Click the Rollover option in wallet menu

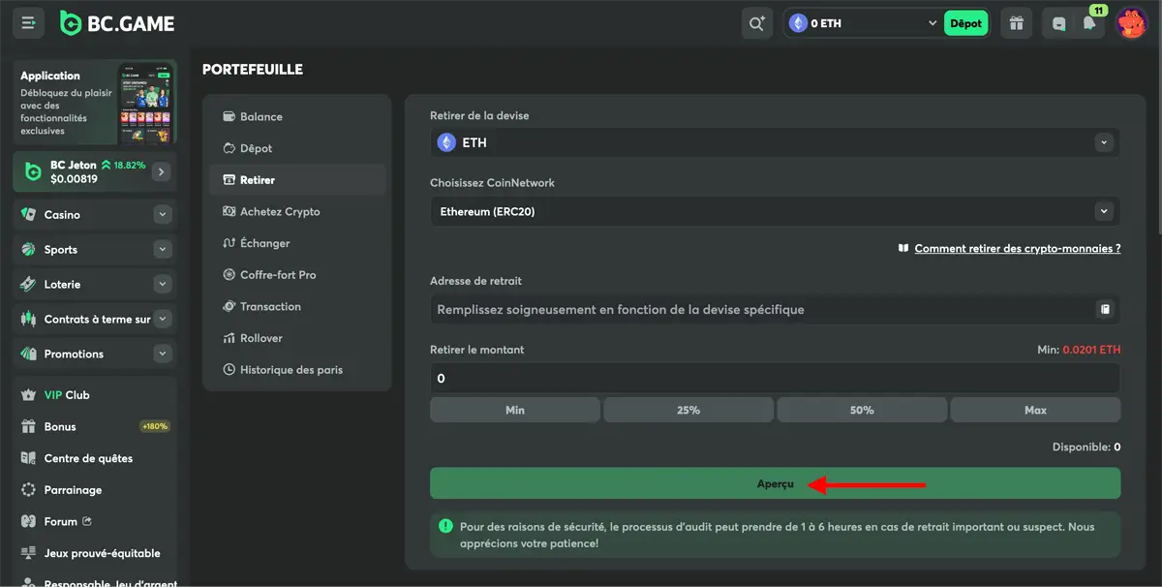pos(260,337)
